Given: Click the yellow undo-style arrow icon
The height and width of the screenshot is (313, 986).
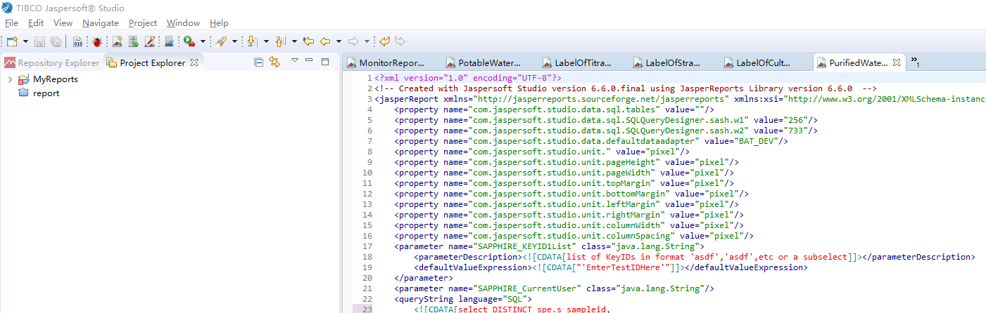Looking at the screenshot, I should 385,41.
